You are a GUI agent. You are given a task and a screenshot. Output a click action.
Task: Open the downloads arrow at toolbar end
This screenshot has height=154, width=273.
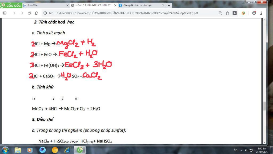261,13
